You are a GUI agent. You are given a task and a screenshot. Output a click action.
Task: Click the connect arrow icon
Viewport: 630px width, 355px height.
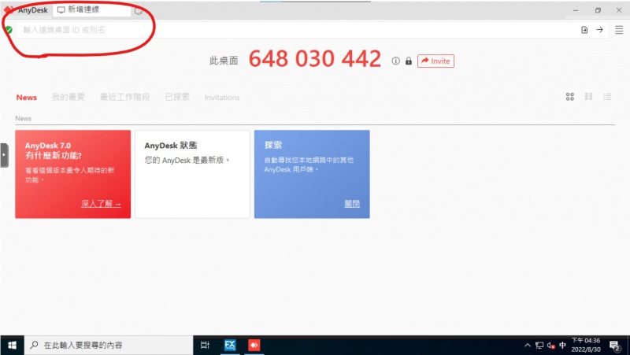coord(599,30)
